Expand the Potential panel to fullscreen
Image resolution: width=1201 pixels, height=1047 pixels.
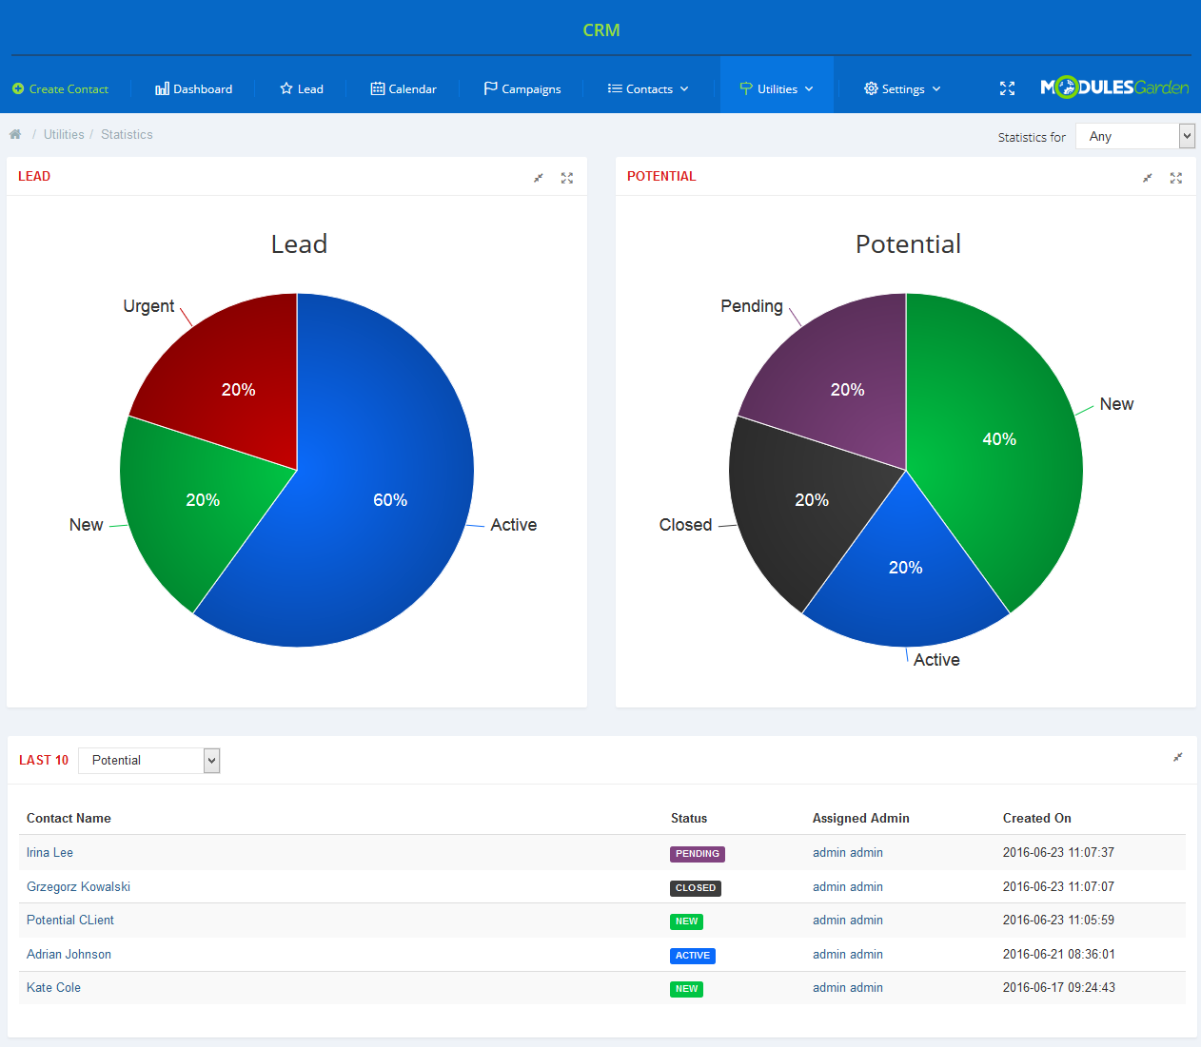[x=1176, y=178]
